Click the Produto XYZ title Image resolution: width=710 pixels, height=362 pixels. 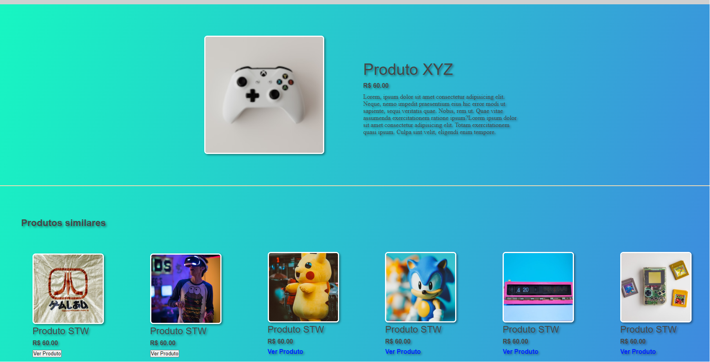point(408,70)
